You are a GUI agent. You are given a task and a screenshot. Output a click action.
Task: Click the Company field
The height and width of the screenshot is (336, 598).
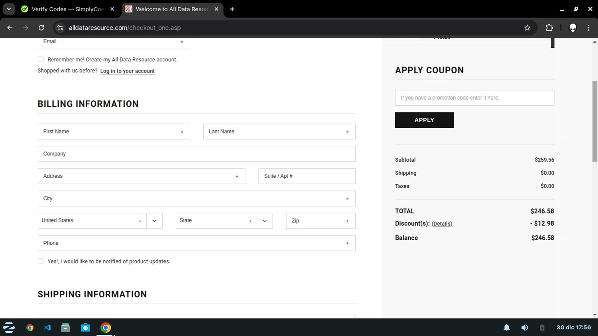click(x=197, y=154)
